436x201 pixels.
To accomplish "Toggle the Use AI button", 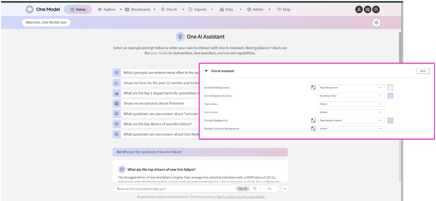I will pos(243,189).
